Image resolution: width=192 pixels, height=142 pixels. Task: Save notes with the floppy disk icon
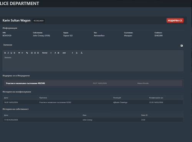182,46
